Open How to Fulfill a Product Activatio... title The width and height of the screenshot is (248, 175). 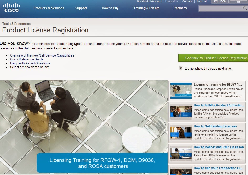click(219, 105)
